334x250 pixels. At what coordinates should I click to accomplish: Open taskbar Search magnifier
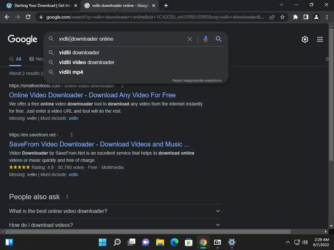pyautogui.click(x=117, y=242)
